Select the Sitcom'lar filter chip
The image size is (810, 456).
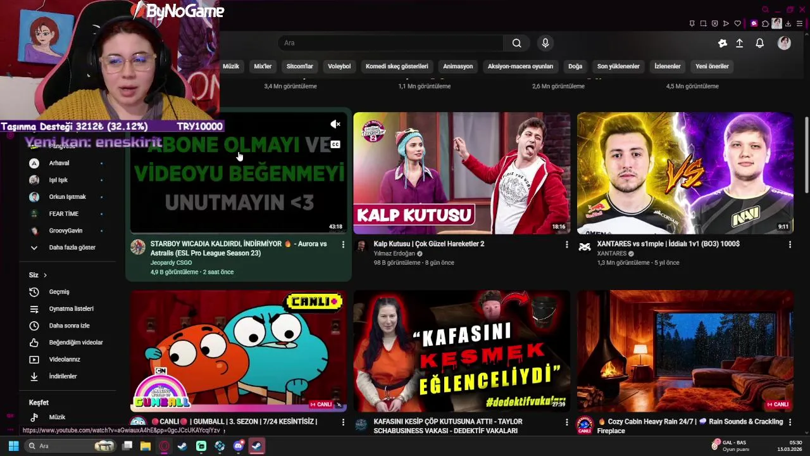click(x=300, y=66)
